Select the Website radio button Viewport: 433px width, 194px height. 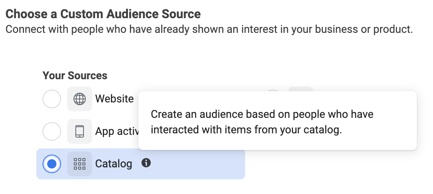click(52, 99)
